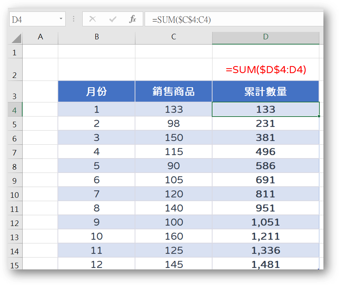The width and height of the screenshot is (339, 285).
Task: Select column B header
Action: point(96,37)
